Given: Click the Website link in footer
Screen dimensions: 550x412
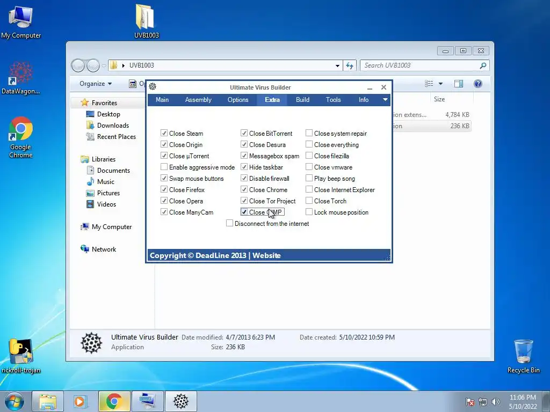Looking at the screenshot, I should [266, 255].
